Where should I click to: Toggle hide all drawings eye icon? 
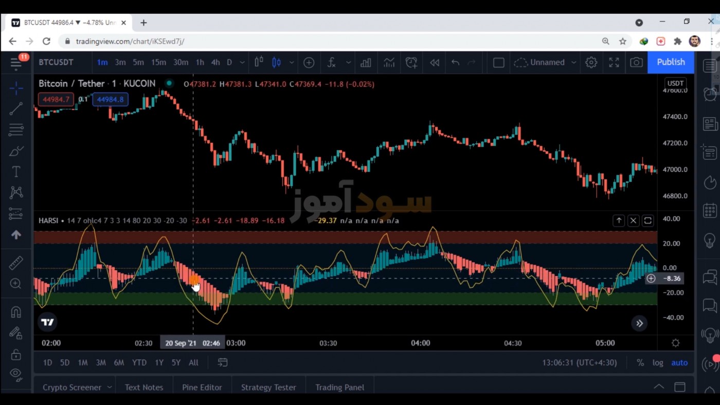point(16,374)
